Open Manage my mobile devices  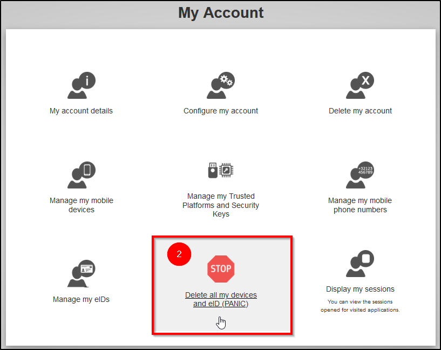(82, 205)
